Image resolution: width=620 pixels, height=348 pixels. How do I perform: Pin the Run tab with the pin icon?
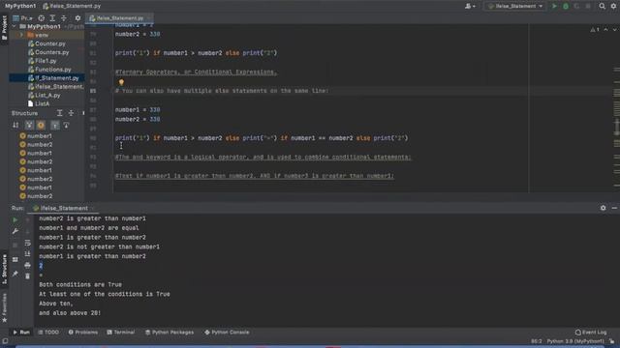[x=15, y=274]
